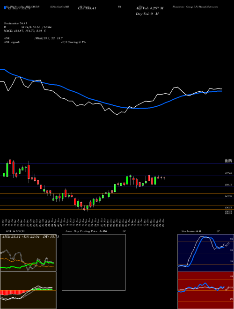
Task: Click the Day Vol: 0 M readout
Action: (x=147, y=14)
